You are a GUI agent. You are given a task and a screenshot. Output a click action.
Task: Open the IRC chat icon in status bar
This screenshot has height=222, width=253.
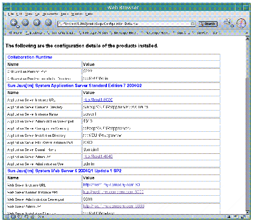pyautogui.click(x=32, y=217)
